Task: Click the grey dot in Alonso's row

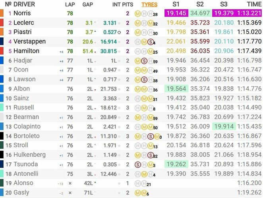Action: 119,184
